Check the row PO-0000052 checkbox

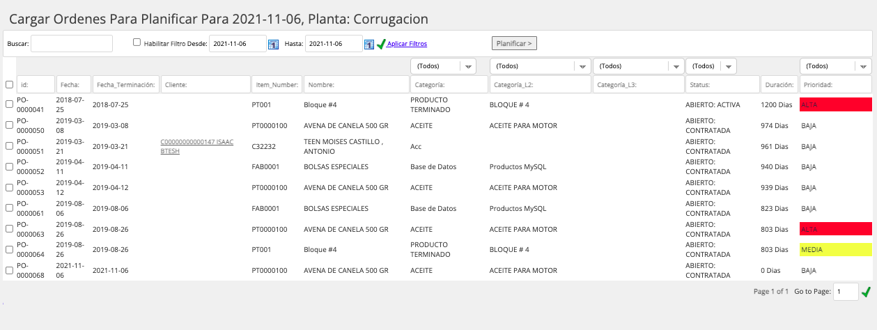tap(9, 167)
